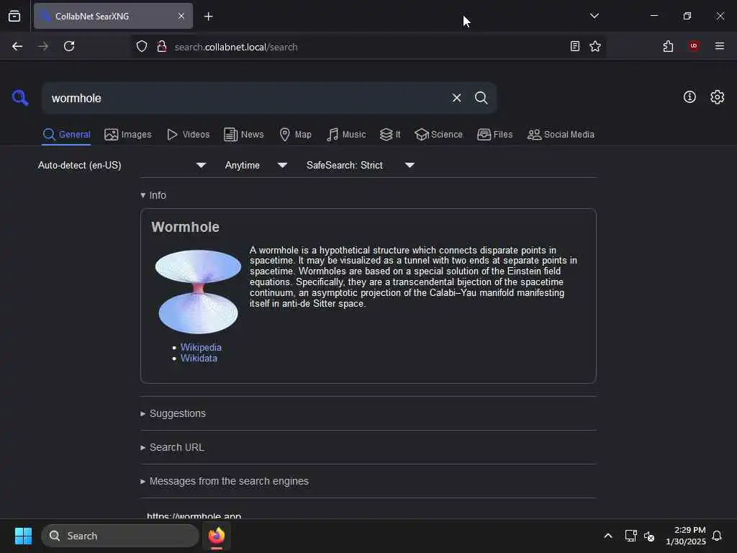Open a new browser tab

click(208, 17)
